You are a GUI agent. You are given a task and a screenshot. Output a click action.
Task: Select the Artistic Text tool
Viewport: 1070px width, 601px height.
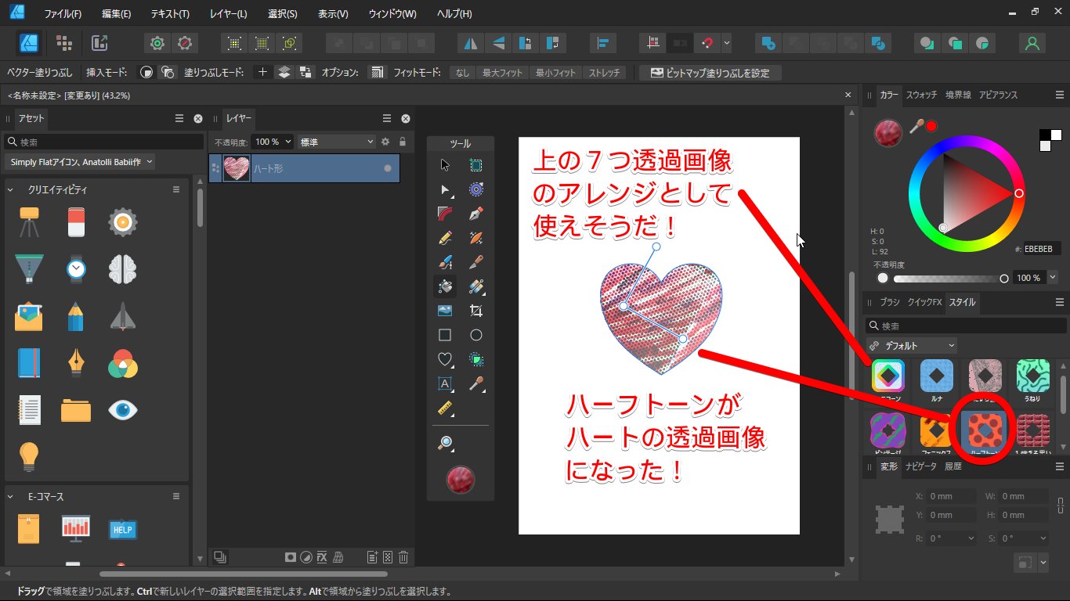click(x=445, y=383)
